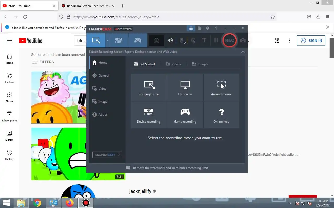This screenshot has height=208, width=334.
Task: Choose the Device recording tile
Action: 149,115
